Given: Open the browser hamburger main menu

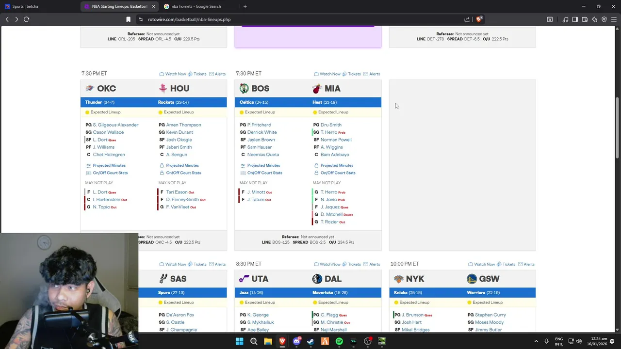Looking at the screenshot, I should pos(614,19).
